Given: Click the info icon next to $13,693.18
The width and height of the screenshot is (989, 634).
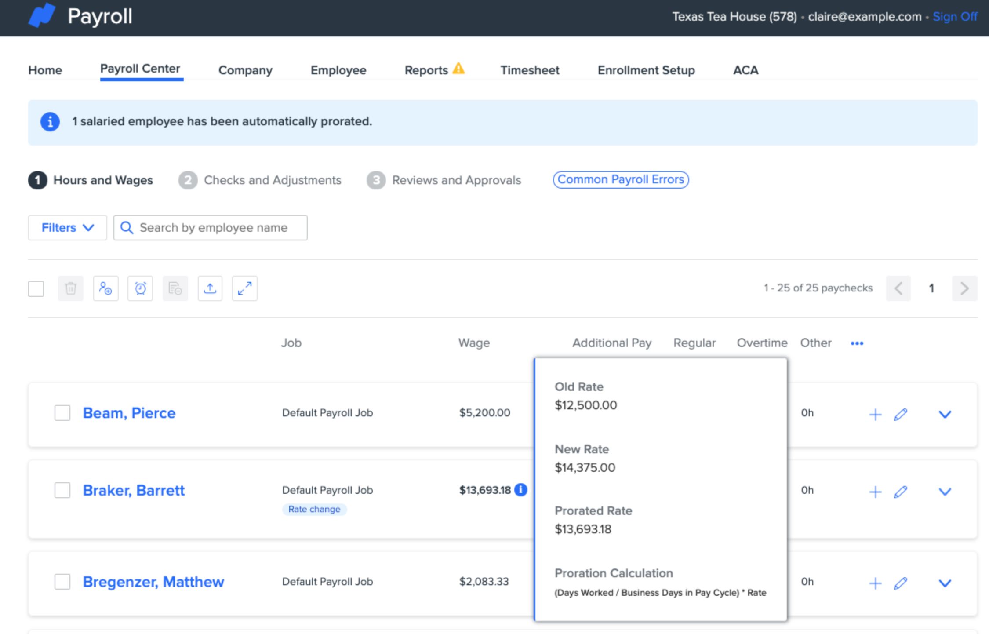Looking at the screenshot, I should (521, 490).
